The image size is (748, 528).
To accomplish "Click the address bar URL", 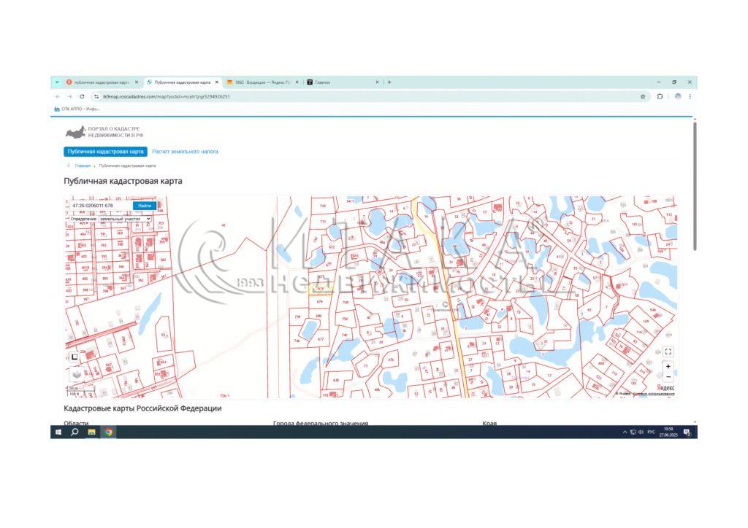I will click(167, 97).
